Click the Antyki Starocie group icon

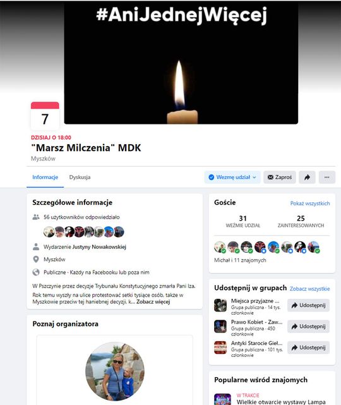(220, 348)
